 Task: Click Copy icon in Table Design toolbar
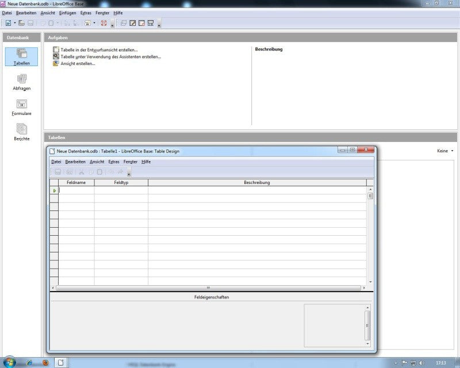point(91,172)
